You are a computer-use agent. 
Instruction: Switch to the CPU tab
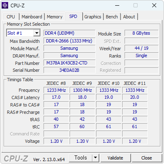[11, 17]
